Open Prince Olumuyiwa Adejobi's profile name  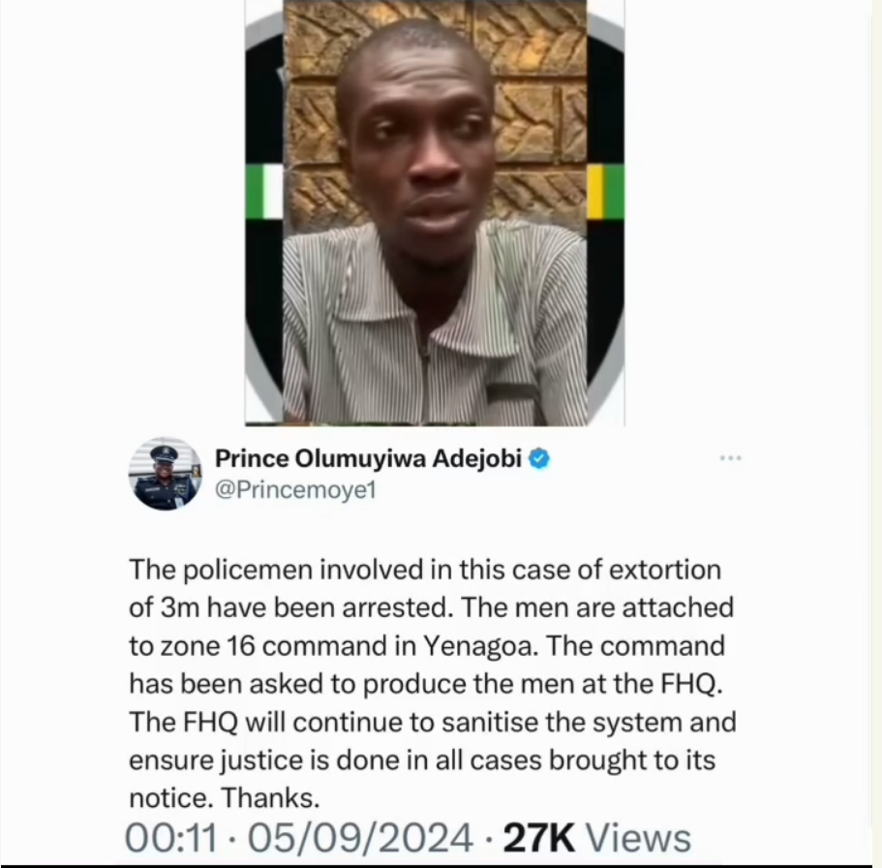tap(369, 458)
